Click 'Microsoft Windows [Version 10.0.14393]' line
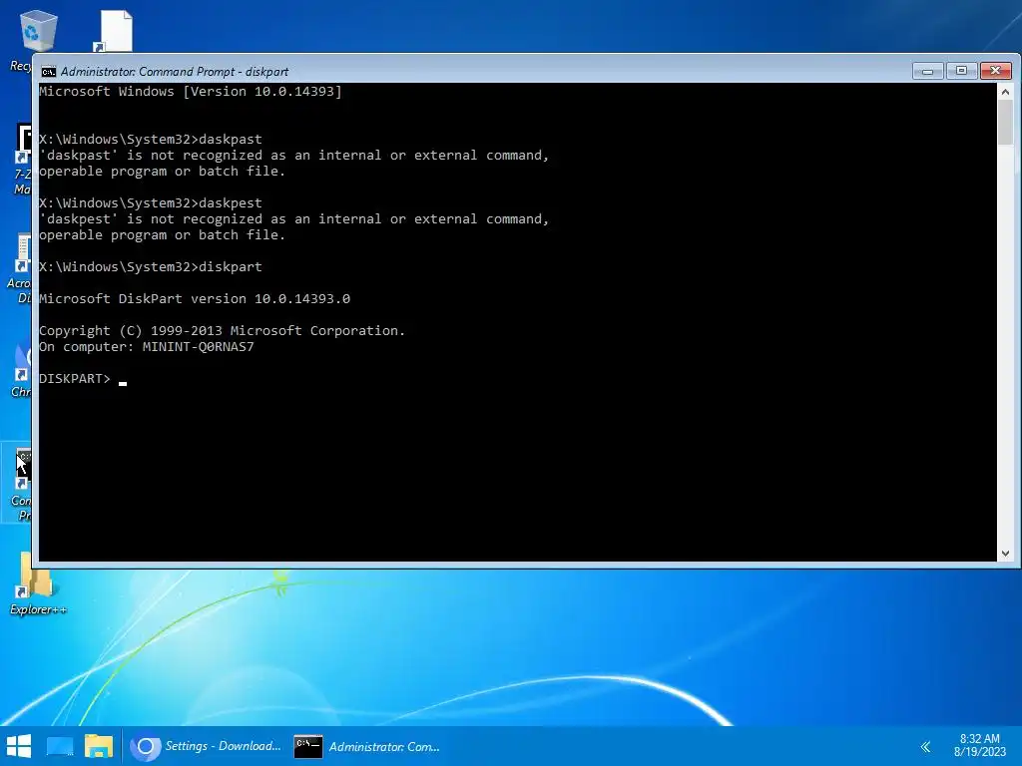The width and height of the screenshot is (1022, 766). point(191,92)
